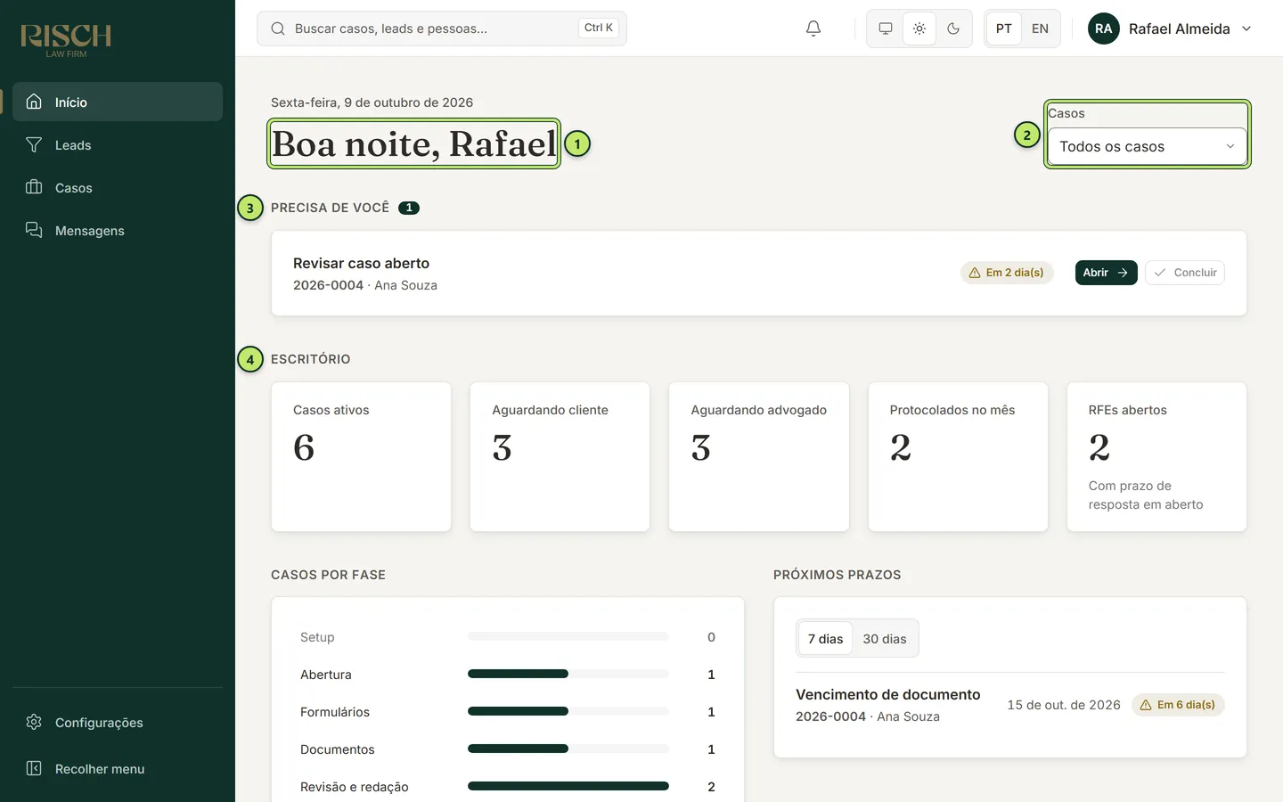Click the Formulários phase label
Screen dimensions: 1283x802
(335, 712)
